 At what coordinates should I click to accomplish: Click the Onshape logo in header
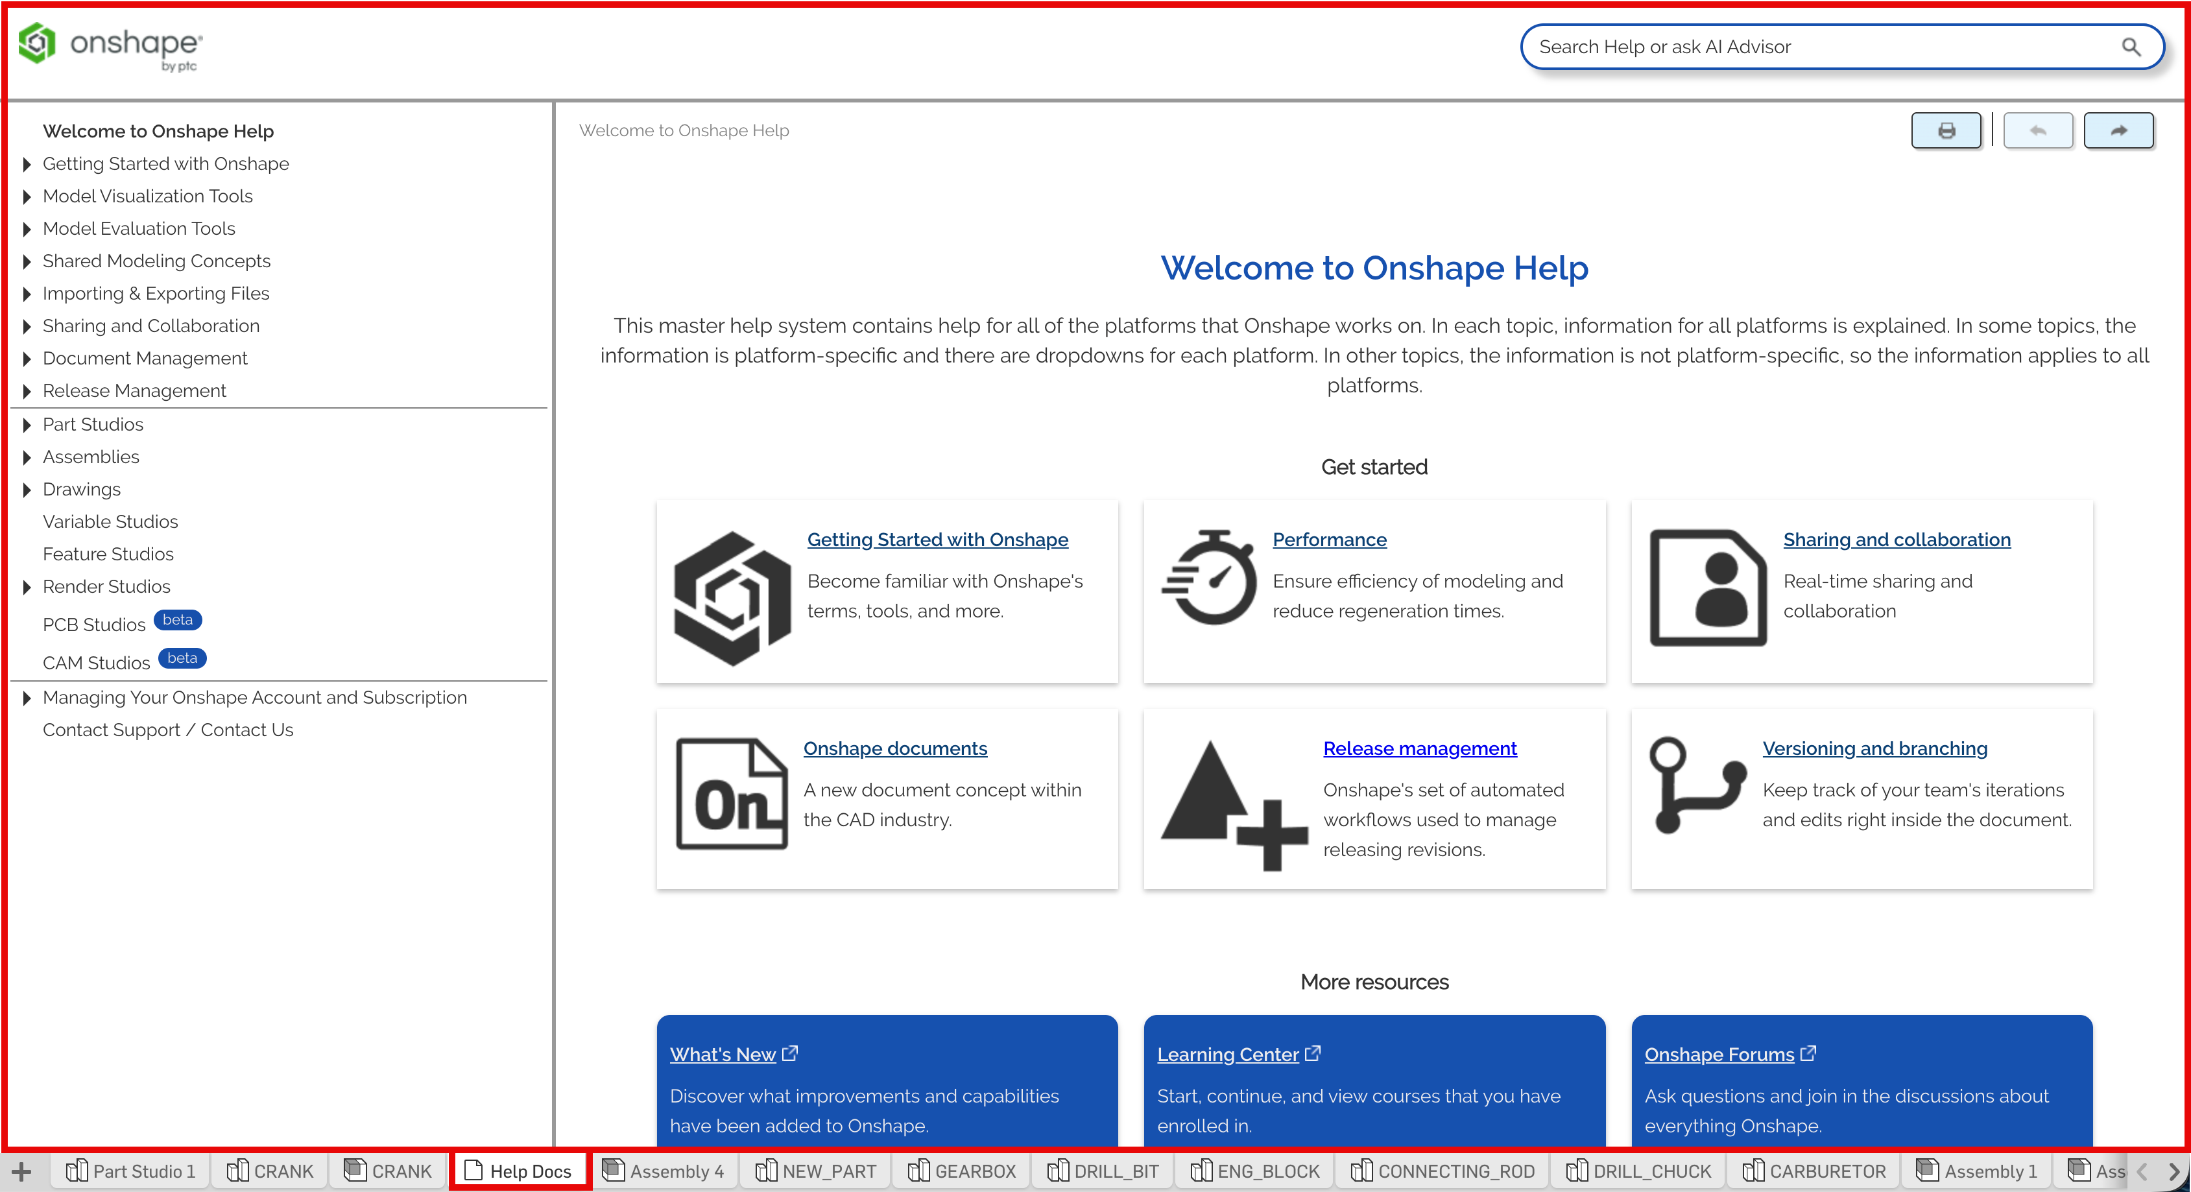pyautogui.click(x=110, y=46)
